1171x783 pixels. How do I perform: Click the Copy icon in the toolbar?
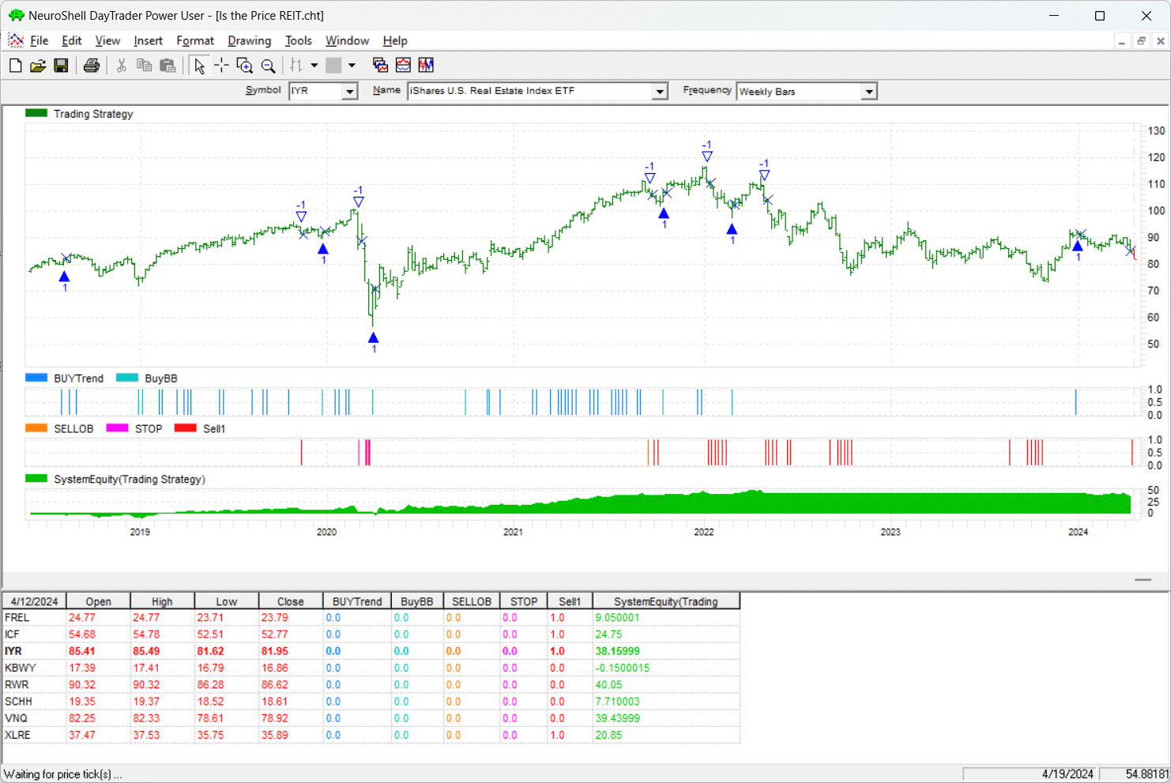(144, 66)
